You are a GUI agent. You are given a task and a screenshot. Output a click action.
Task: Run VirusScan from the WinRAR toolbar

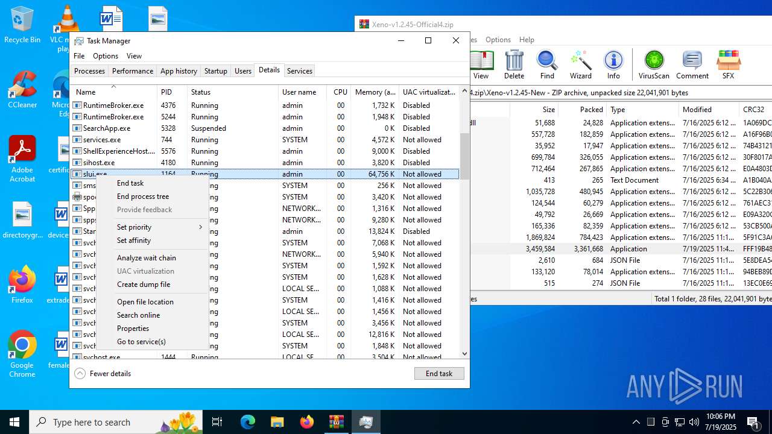654,64
